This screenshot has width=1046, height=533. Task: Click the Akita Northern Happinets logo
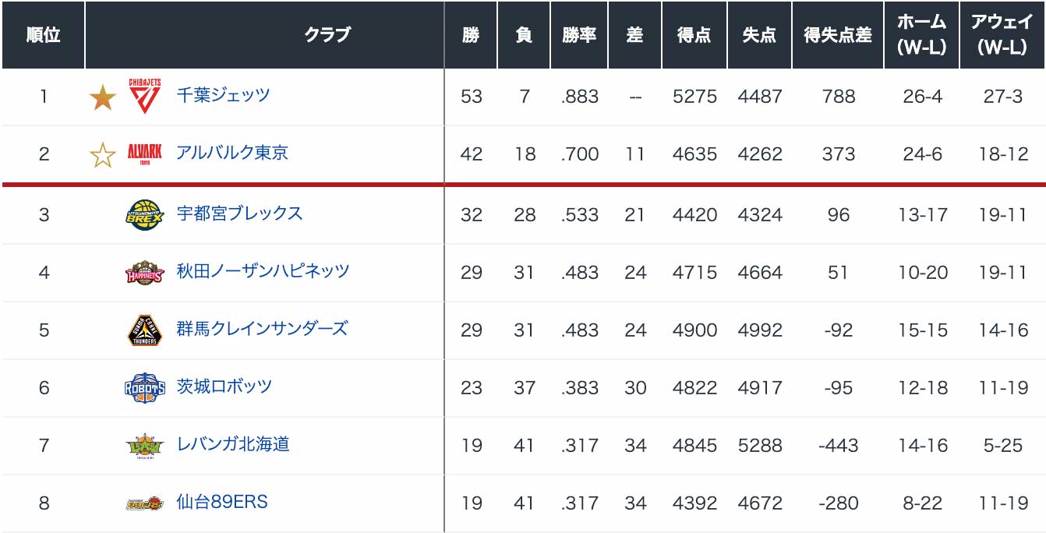(145, 273)
